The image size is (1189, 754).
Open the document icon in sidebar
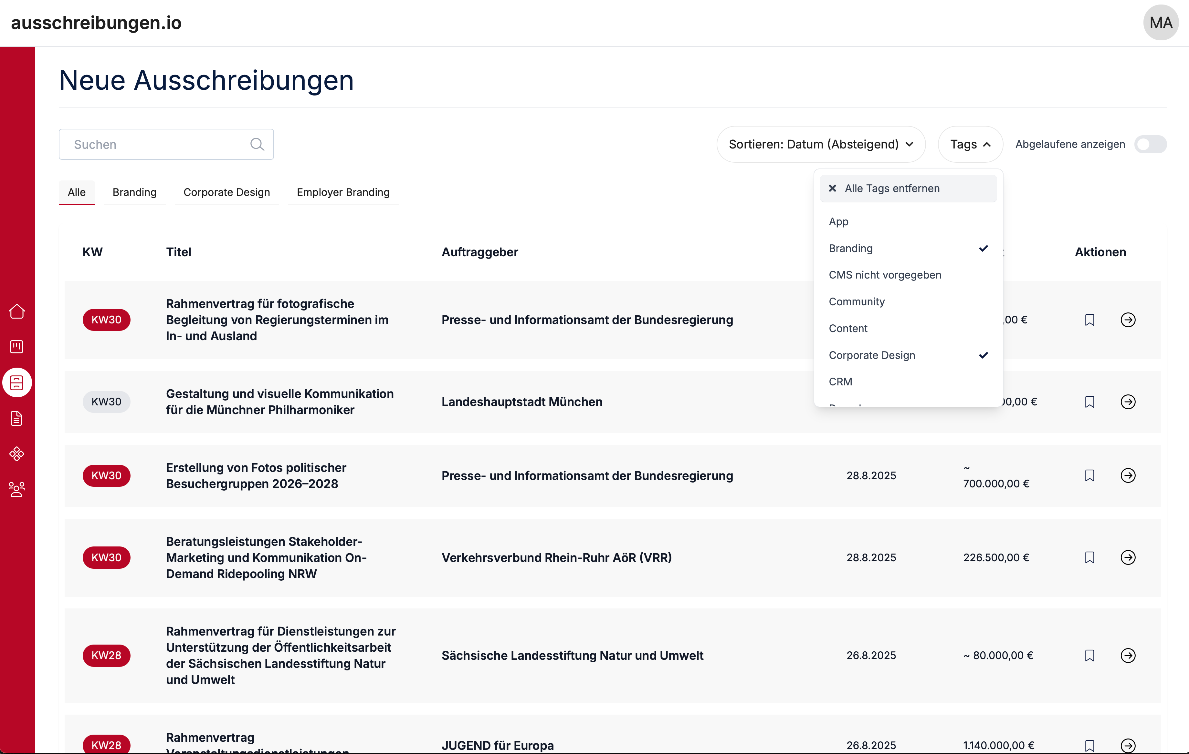17,418
